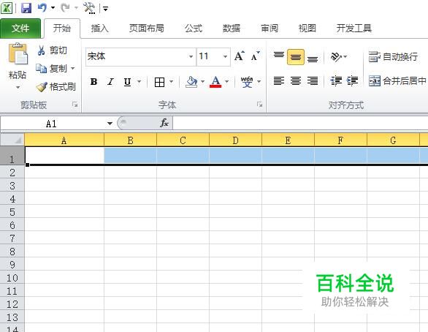Viewport: 428px width, 332px height.
Task: Open the Underline style dropdown arrow
Action: pyautogui.click(x=140, y=82)
